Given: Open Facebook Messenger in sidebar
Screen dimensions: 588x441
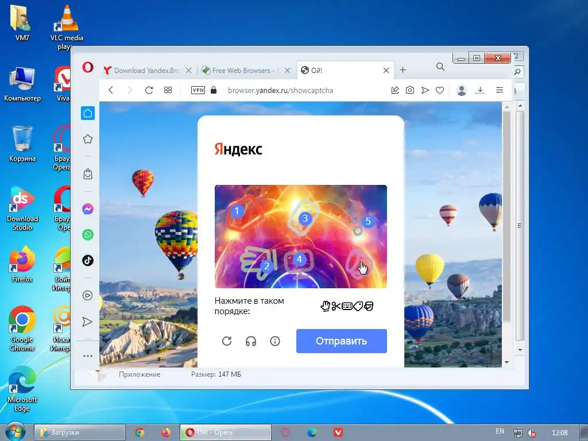Looking at the screenshot, I should tap(88, 209).
